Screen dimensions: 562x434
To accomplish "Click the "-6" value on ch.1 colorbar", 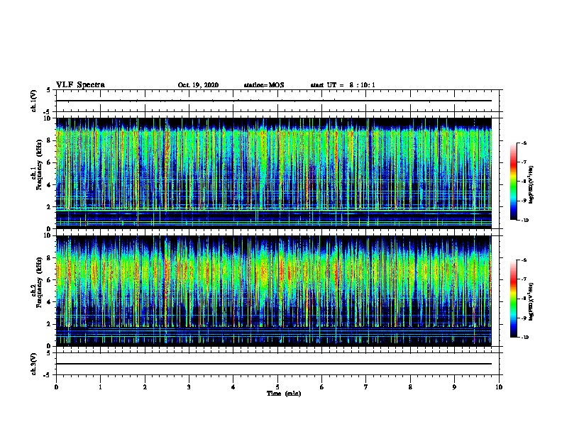I will [x=524, y=143].
